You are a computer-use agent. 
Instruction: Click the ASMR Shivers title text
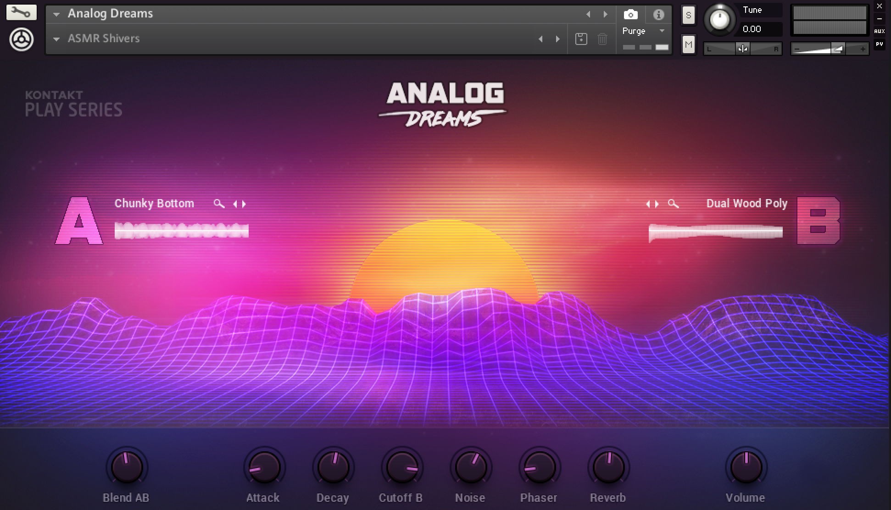tap(103, 39)
